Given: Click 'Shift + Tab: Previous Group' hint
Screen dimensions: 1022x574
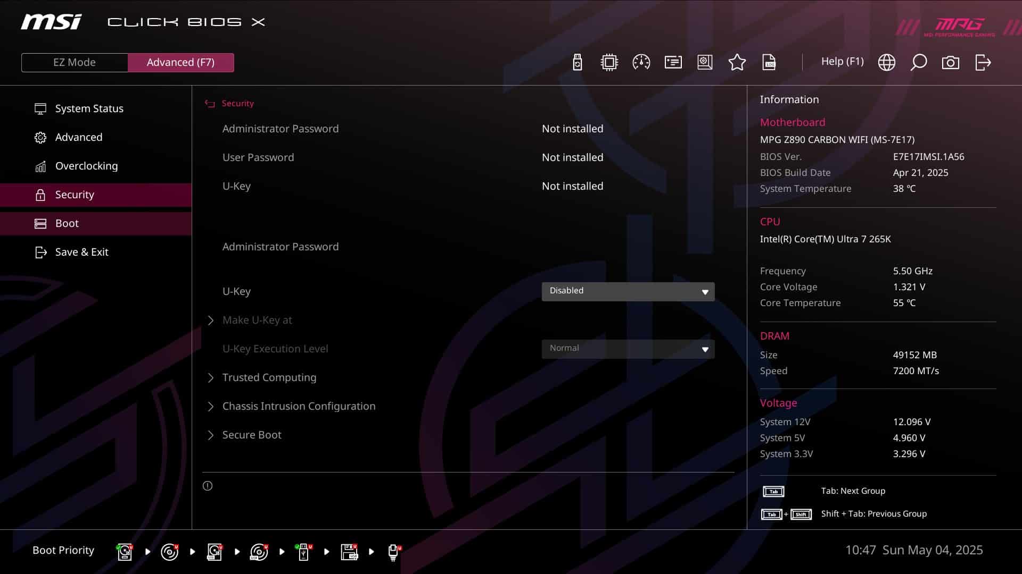Looking at the screenshot, I should tap(873, 514).
